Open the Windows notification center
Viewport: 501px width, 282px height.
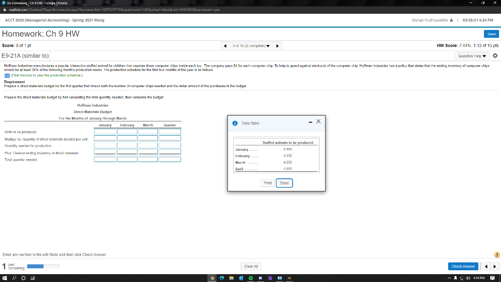point(492,278)
